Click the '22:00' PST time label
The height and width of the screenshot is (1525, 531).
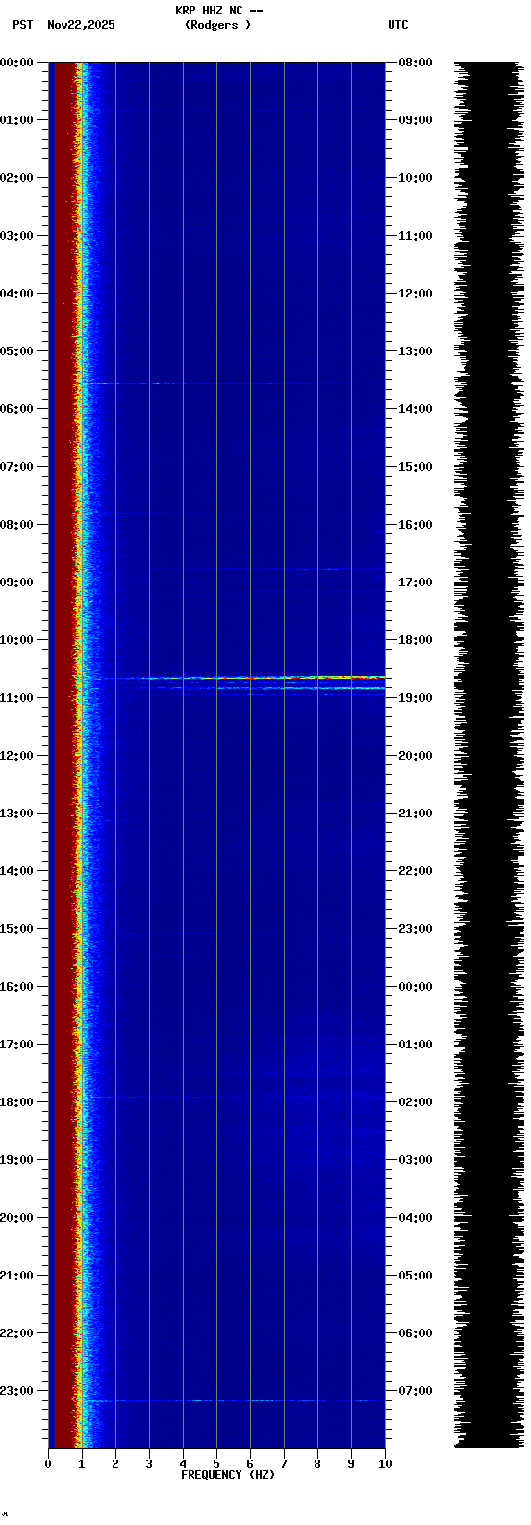click(16, 1333)
